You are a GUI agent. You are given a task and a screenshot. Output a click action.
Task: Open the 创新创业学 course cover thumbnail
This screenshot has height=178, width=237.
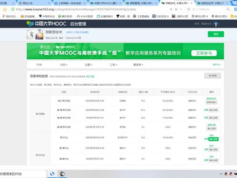pyautogui.click(x=35, y=35)
